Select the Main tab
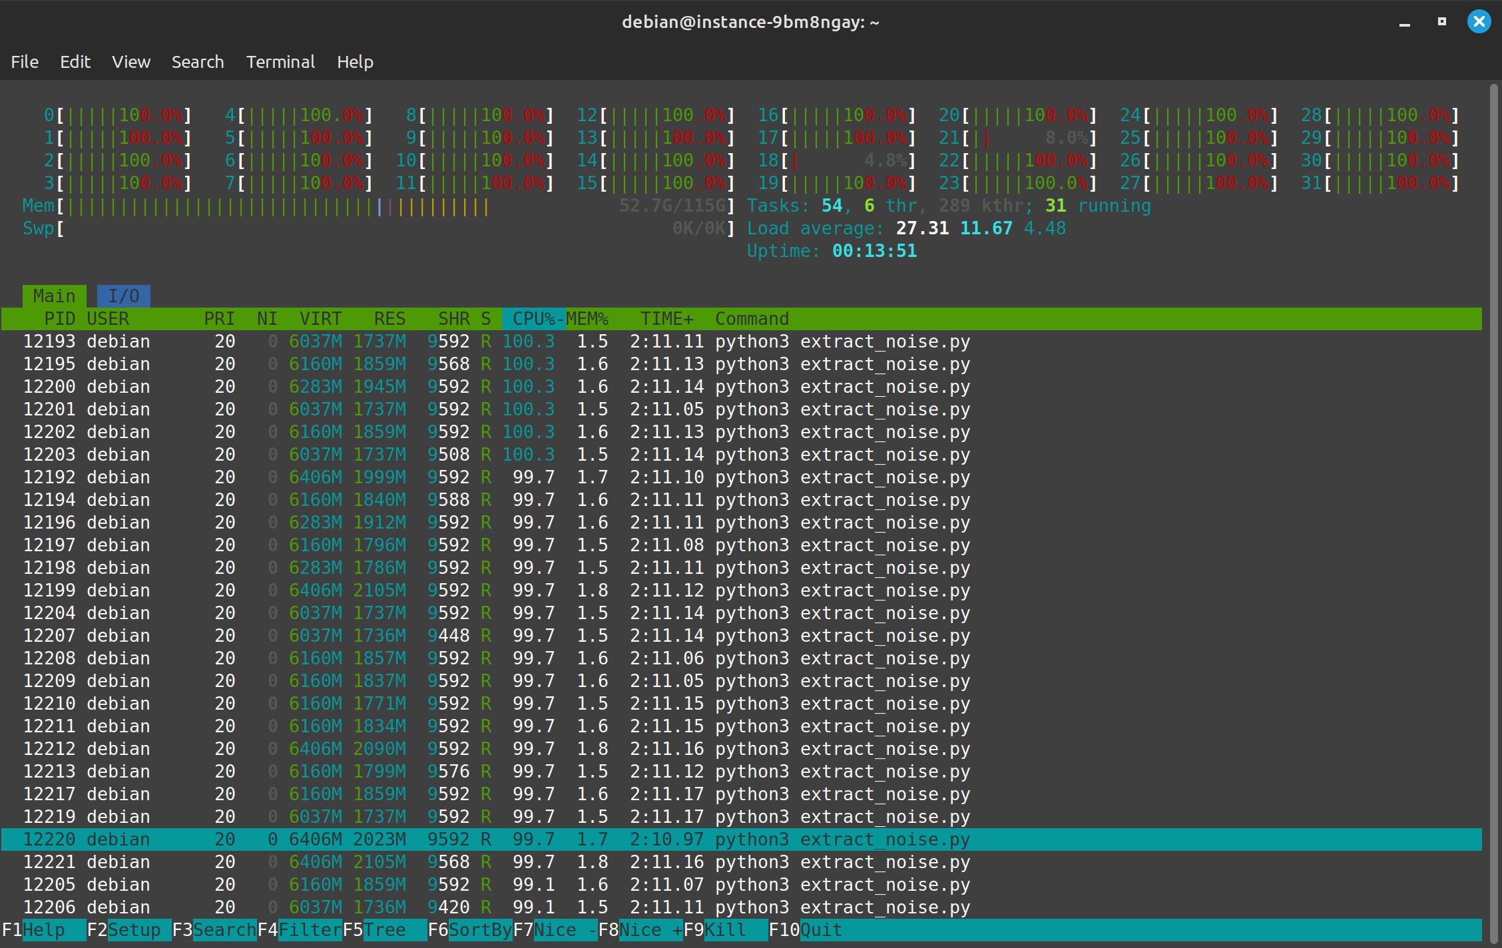 (54, 296)
